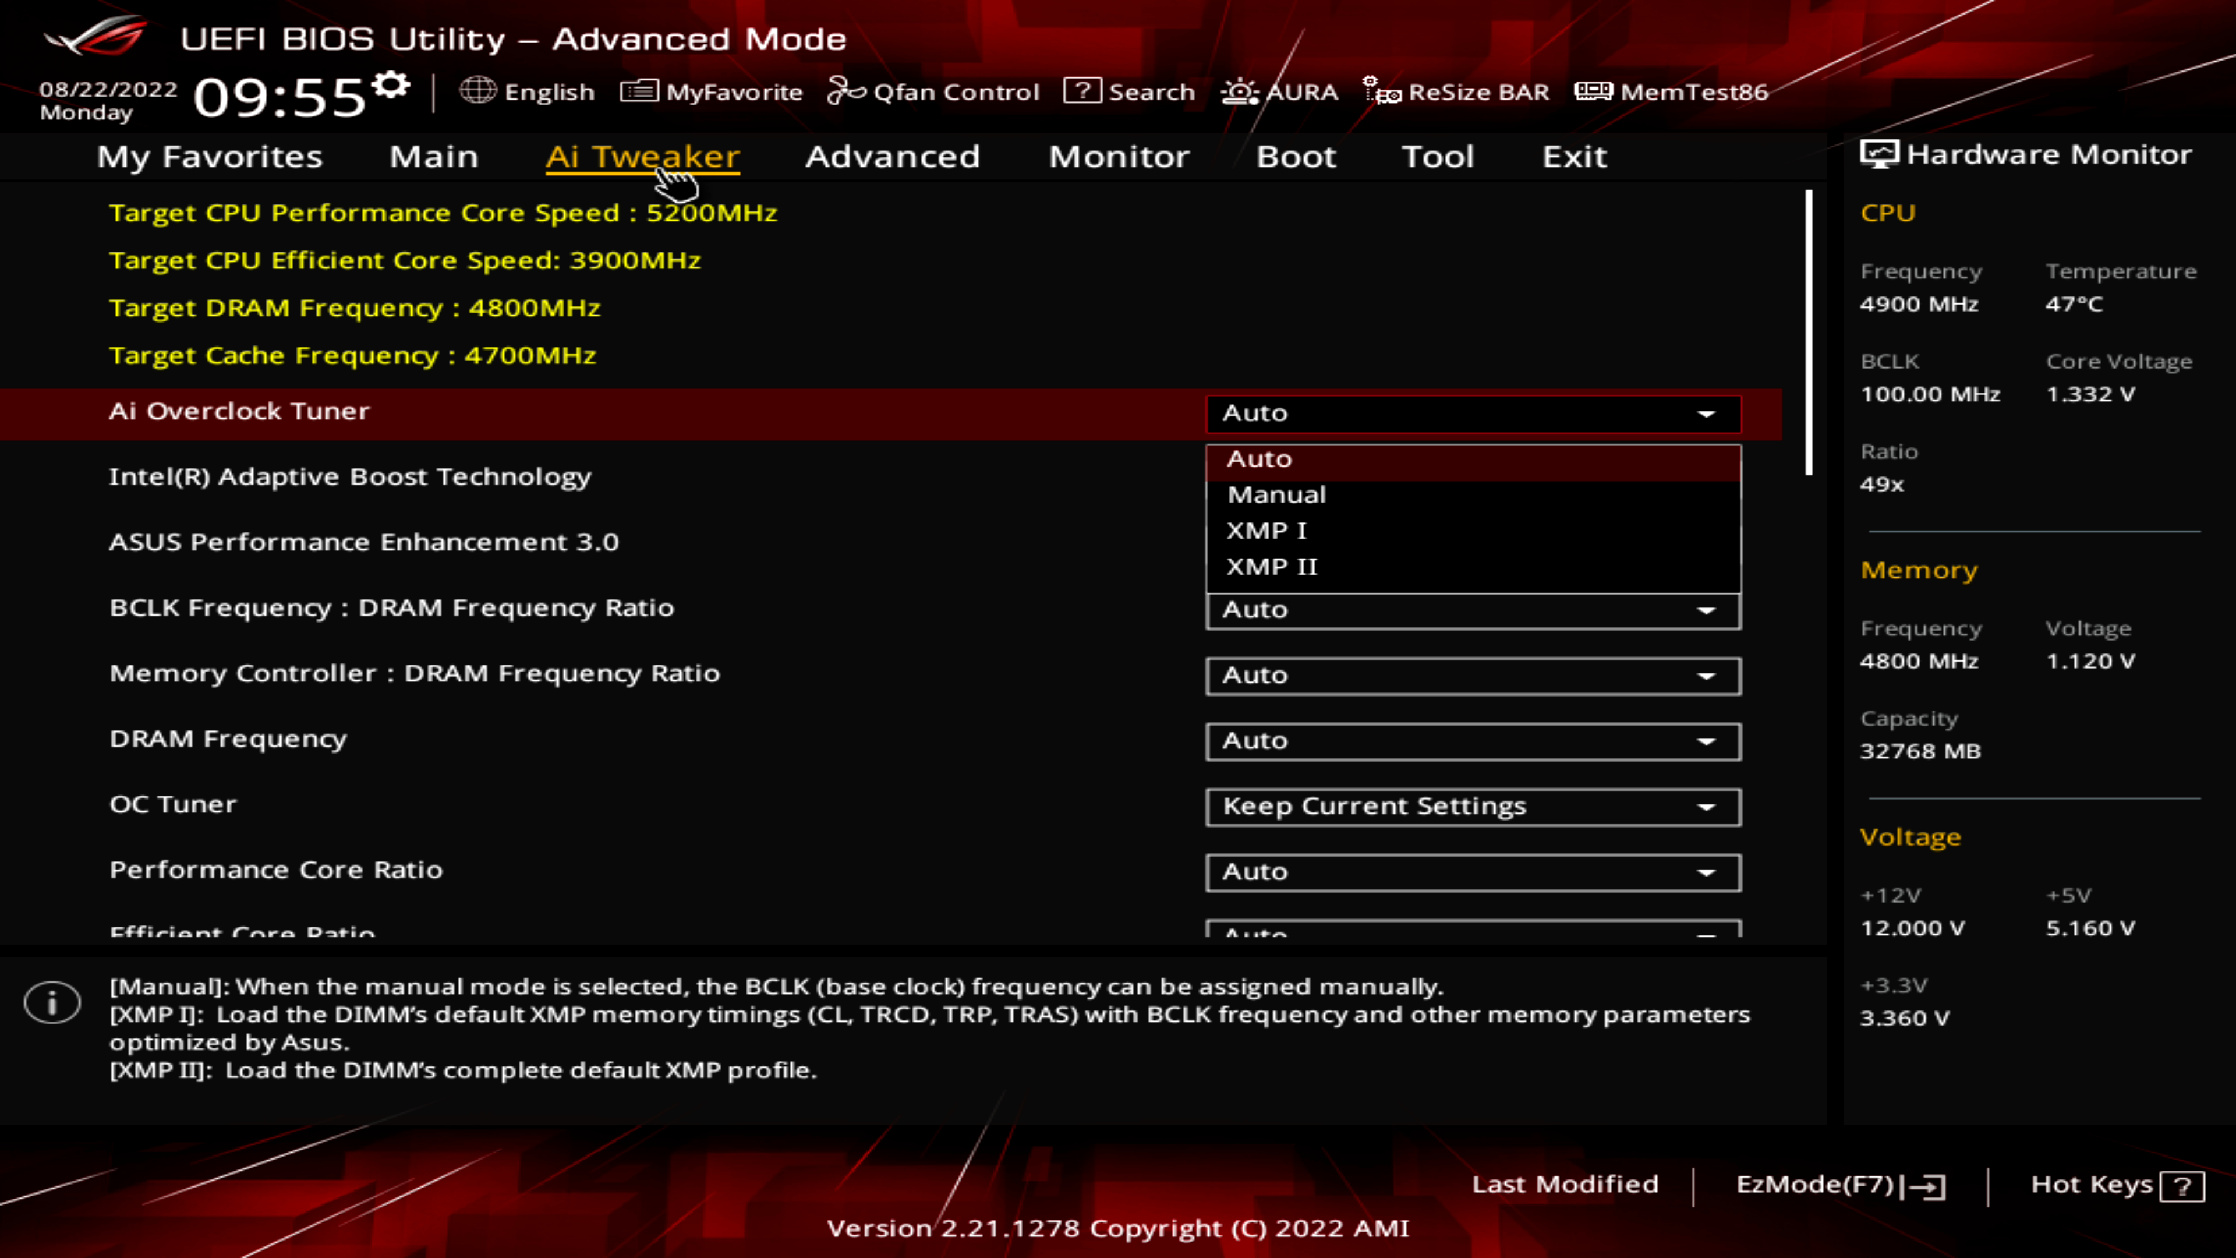Open the Monitor tab
The image size is (2236, 1258).
point(1119,156)
